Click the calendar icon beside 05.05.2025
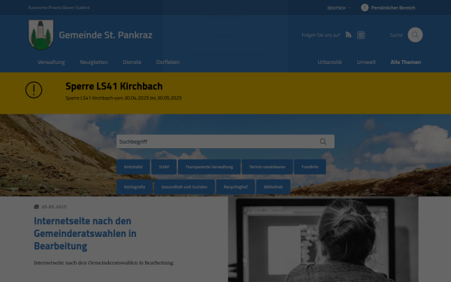The image size is (451, 282). point(36,207)
